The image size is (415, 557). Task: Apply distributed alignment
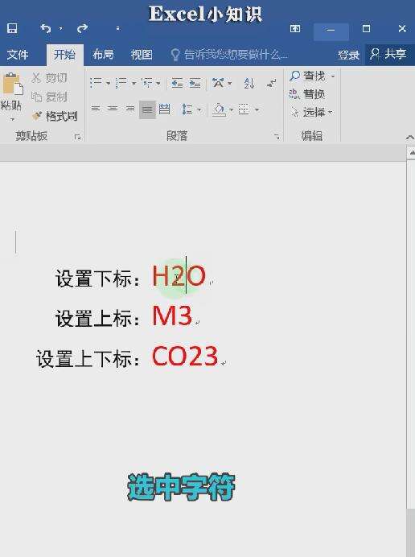(164, 109)
